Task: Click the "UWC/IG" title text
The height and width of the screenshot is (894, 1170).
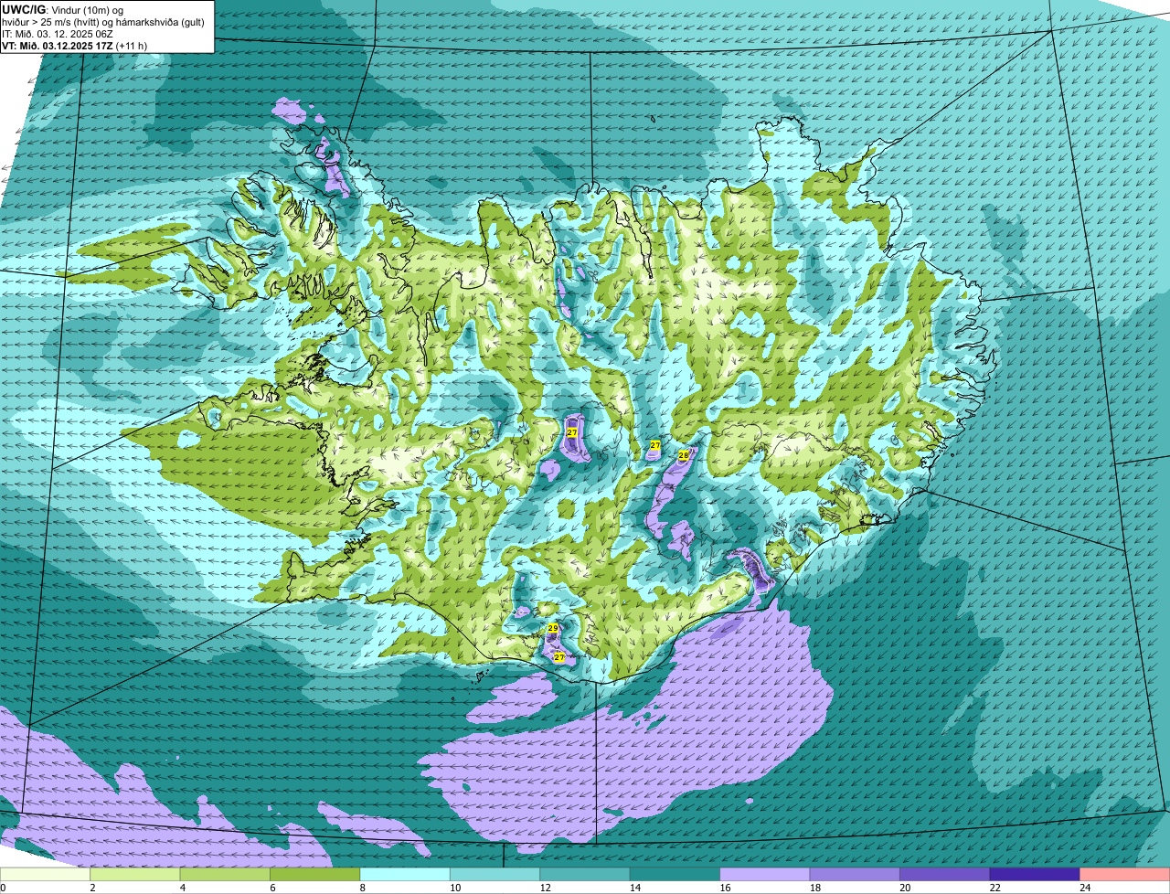Action: (x=23, y=10)
